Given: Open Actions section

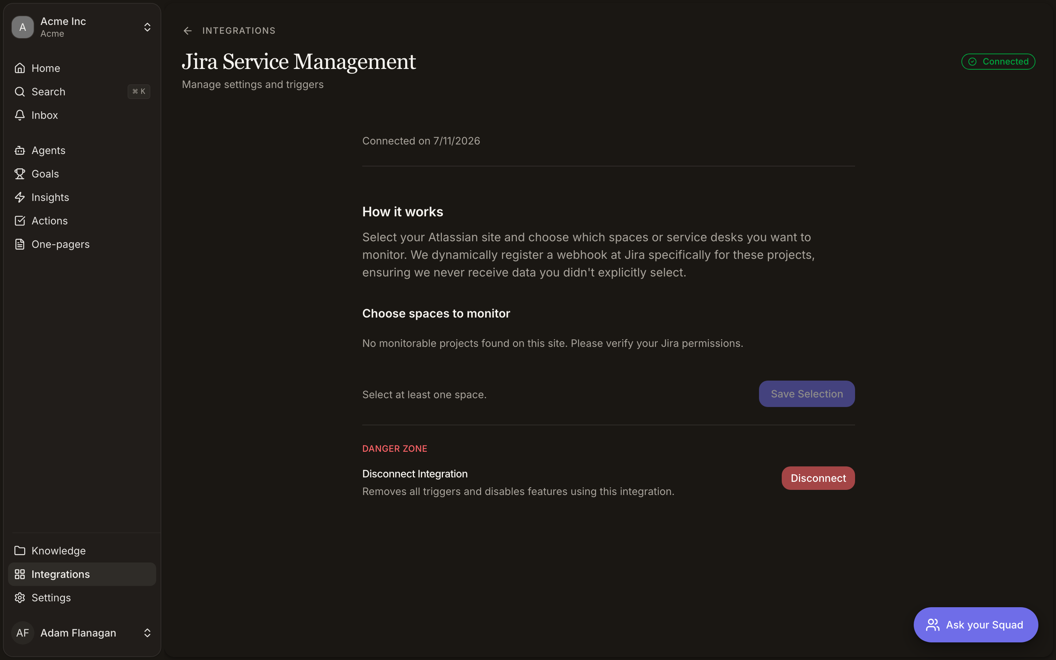Looking at the screenshot, I should point(82,221).
